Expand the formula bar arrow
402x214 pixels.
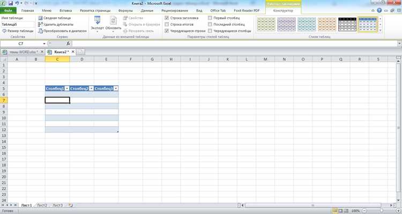click(x=399, y=43)
